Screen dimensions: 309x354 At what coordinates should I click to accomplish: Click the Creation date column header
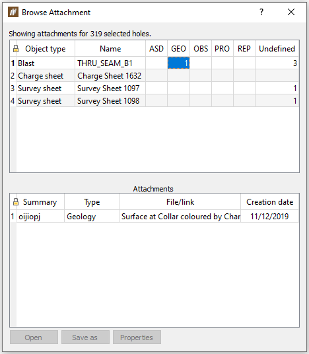click(x=270, y=202)
